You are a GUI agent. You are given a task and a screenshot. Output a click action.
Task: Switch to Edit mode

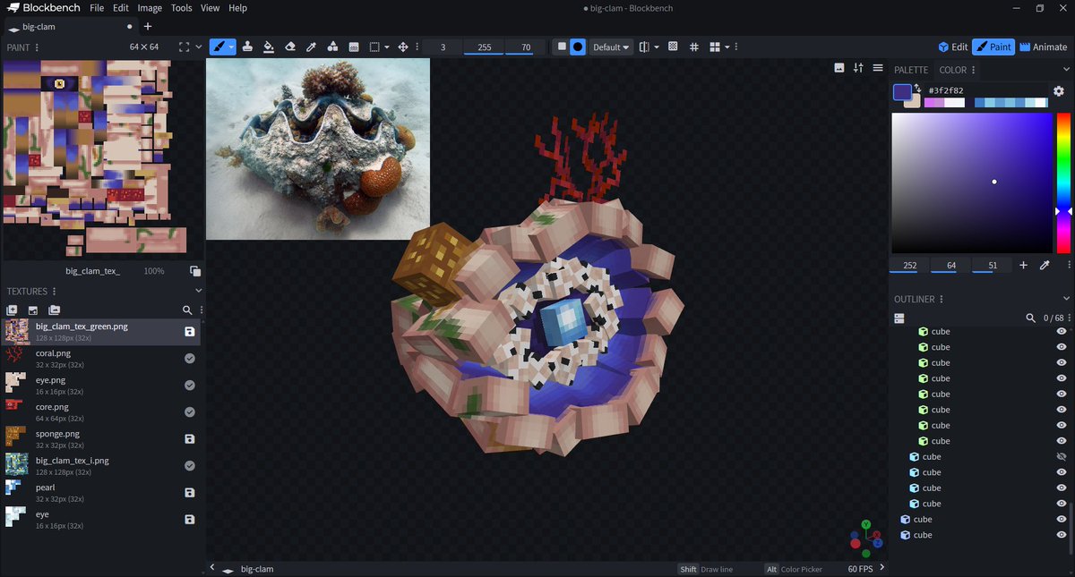pos(952,47)
